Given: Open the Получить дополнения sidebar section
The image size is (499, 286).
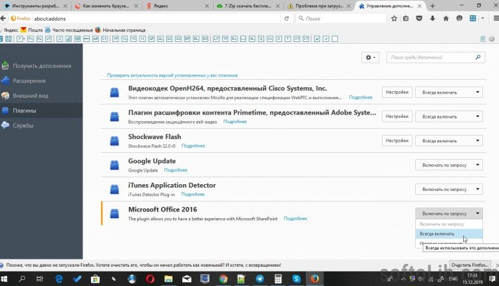Looking at the screenshot, I should (40, 66).
